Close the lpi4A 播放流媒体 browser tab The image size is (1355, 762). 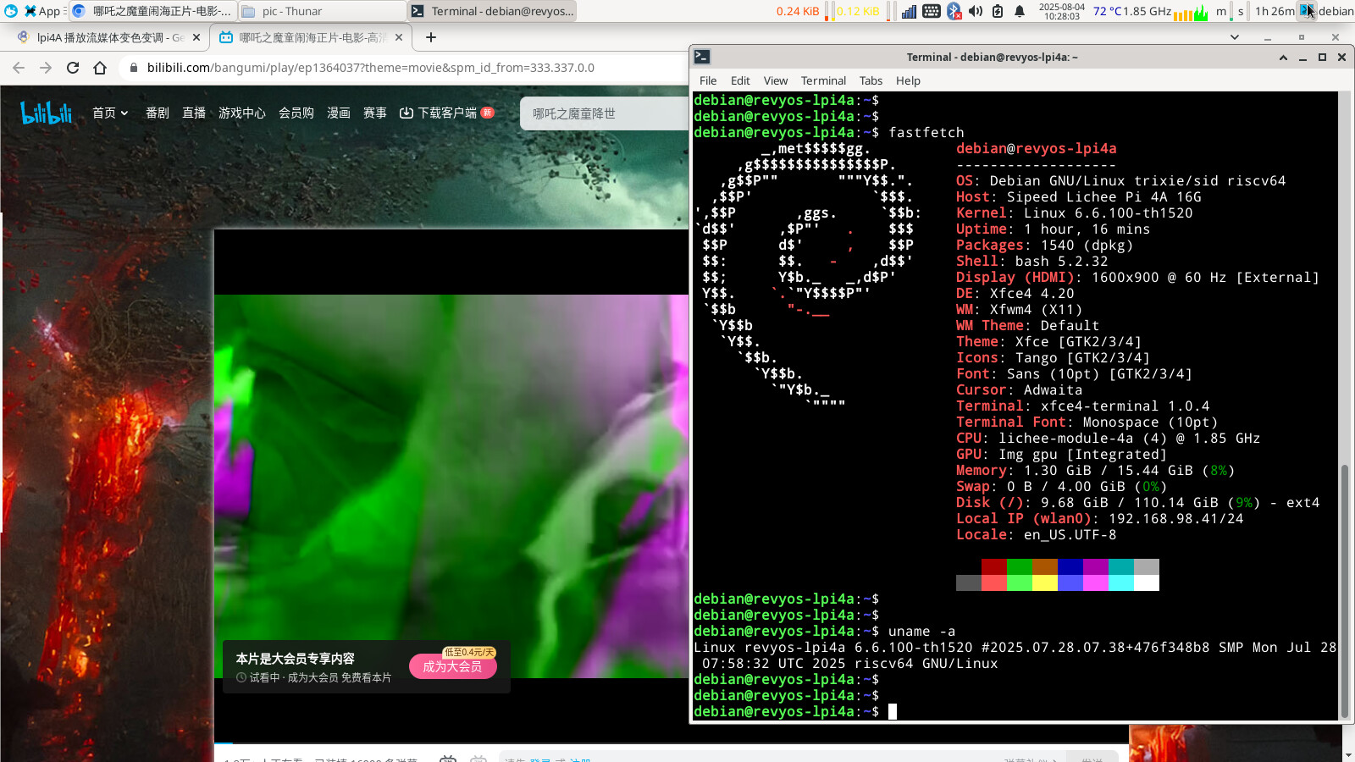196,37
